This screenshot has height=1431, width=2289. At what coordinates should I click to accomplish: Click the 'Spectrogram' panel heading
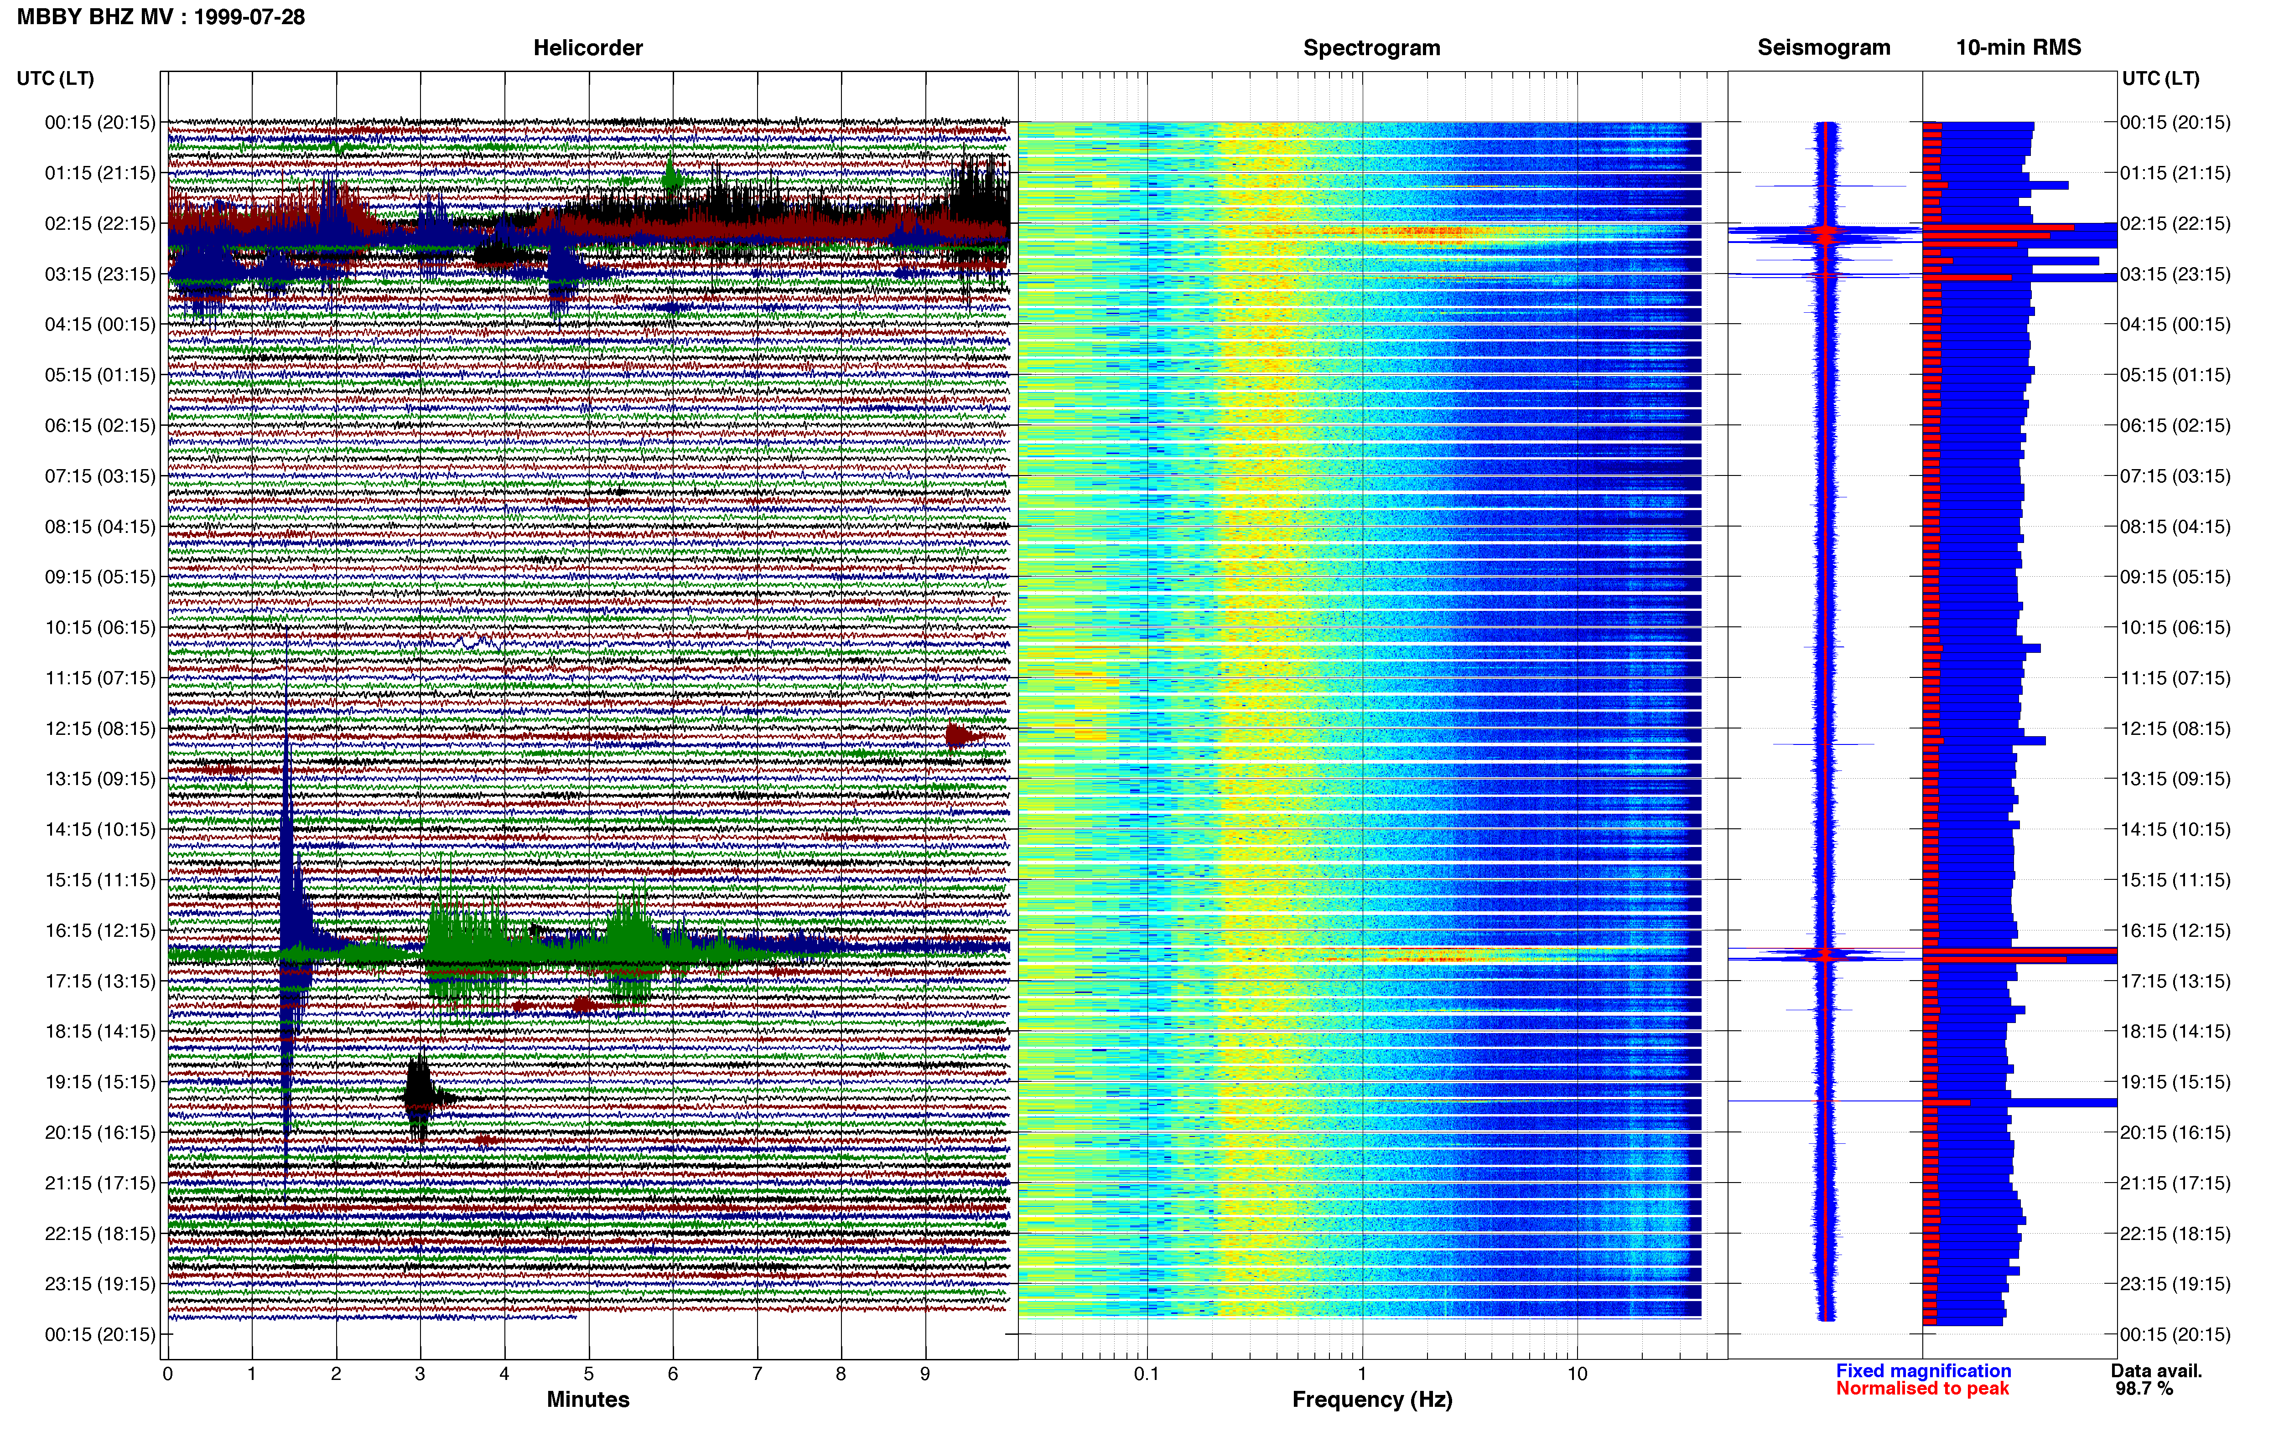[1372, 47]
